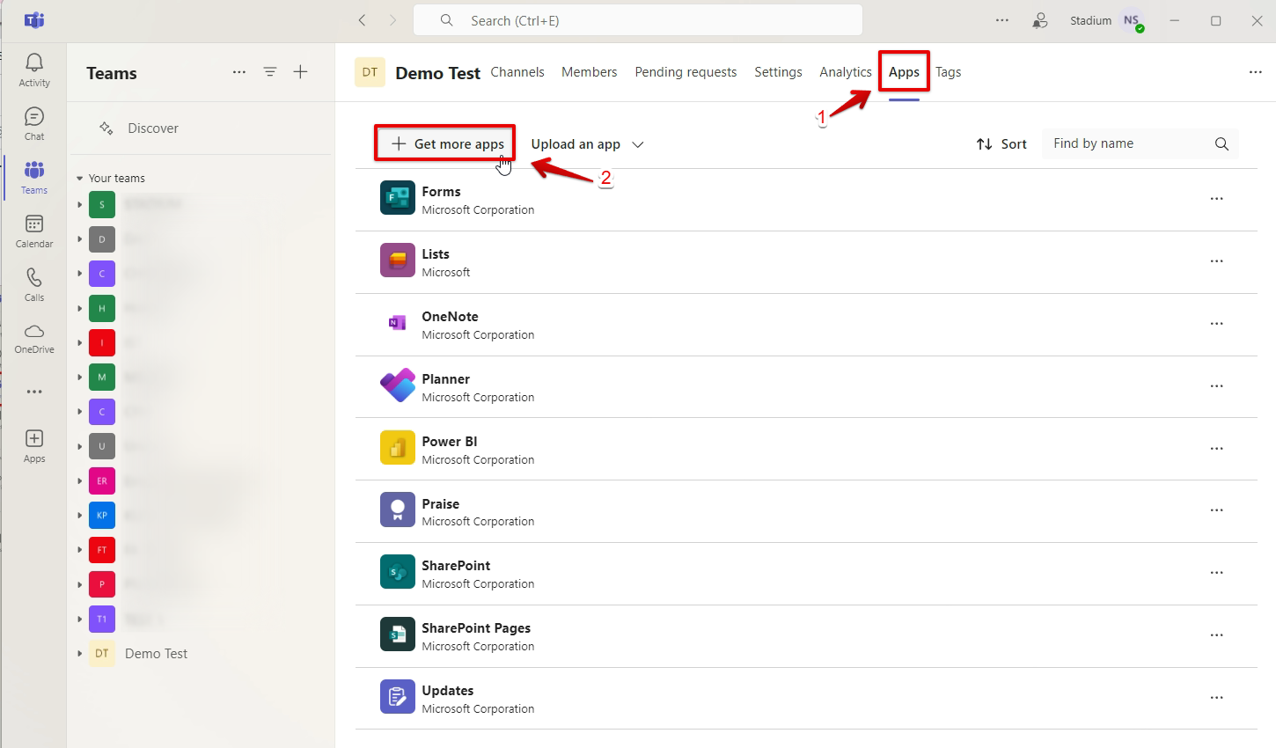
Task: Open more options for Updates row
Action: pyautogui.click(x=1216, y=698)
